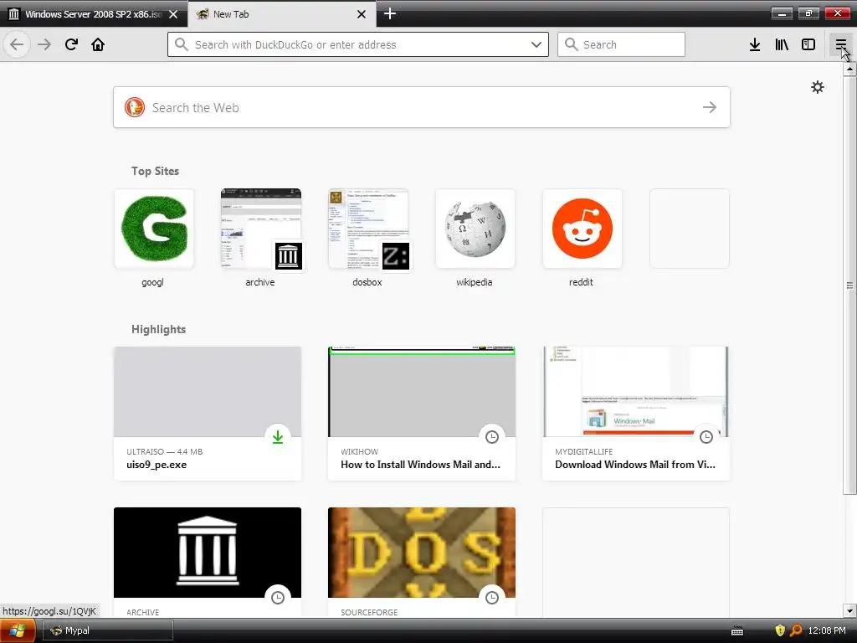Viewport: 857px width, 643px height.
Task: Focus the DuckDuckGo address bar
Action: tap(358, 44)
